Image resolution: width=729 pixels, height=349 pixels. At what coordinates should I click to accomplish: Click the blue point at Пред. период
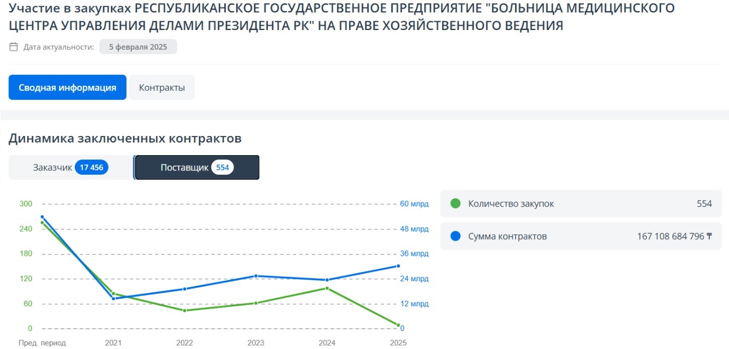pos(42,217)
